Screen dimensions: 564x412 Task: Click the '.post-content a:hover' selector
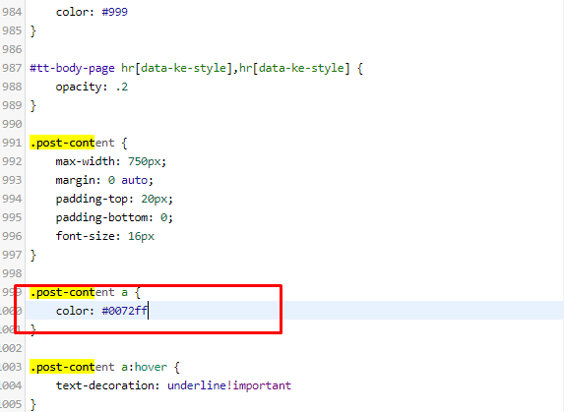click(x=98, y=367)
